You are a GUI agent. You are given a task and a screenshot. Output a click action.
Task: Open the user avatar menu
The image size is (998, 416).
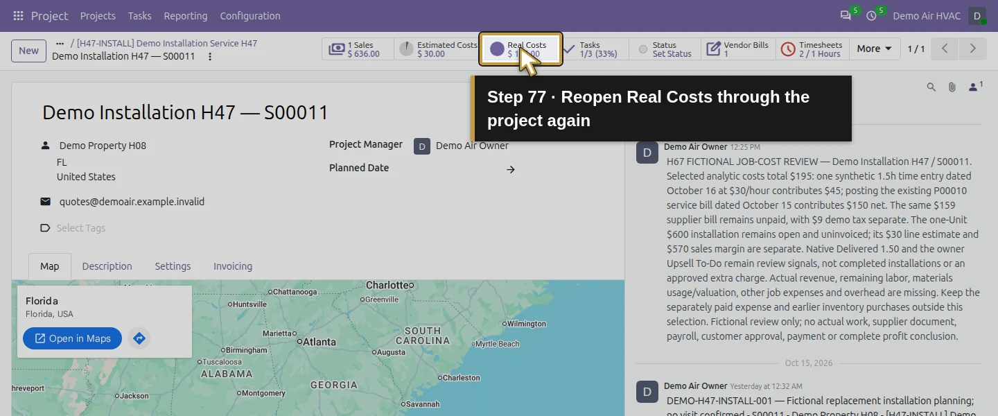pos(977,15)
